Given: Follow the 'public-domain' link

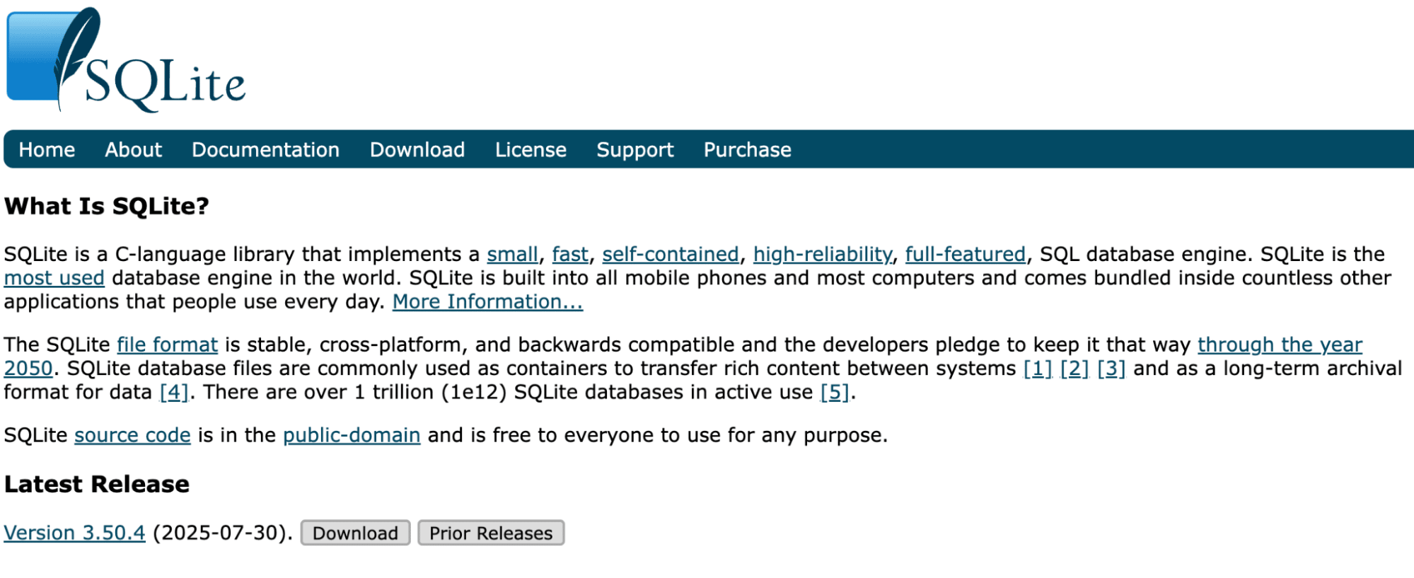Looking at the screenshot, I should point(352,435).
